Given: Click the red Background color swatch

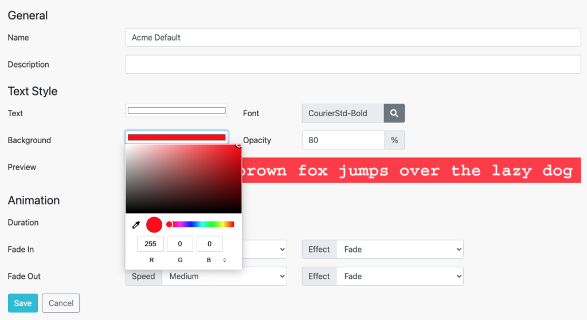Looking at the screenshot, I should [177, 137].
